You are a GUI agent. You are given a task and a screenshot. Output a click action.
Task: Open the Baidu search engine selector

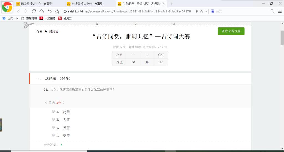coord(213,11)
